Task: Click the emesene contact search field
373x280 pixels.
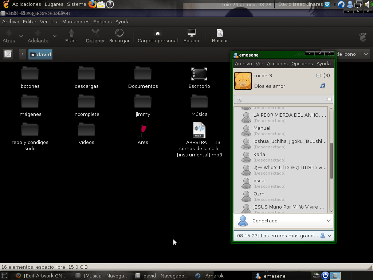Action: click(283, 99)
